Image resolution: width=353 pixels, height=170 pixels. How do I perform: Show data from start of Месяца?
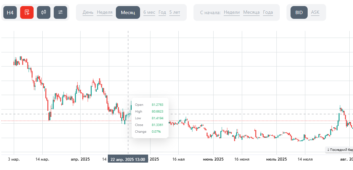coord(252,12)
